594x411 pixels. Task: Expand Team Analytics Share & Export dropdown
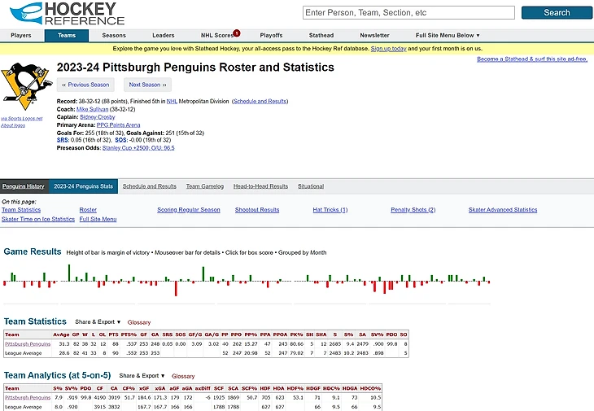pyautogui.click(x=142, y=376)
